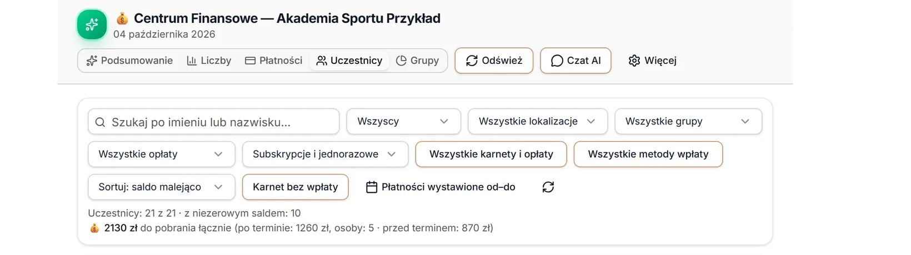Select the Uczestnicy tab
The width and height of the screenshot is (911, 255).
(349, 61)
